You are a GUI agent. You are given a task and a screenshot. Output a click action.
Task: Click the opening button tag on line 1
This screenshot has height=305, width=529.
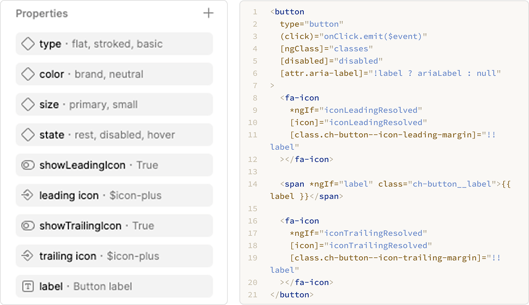click(x=289, y=12)
